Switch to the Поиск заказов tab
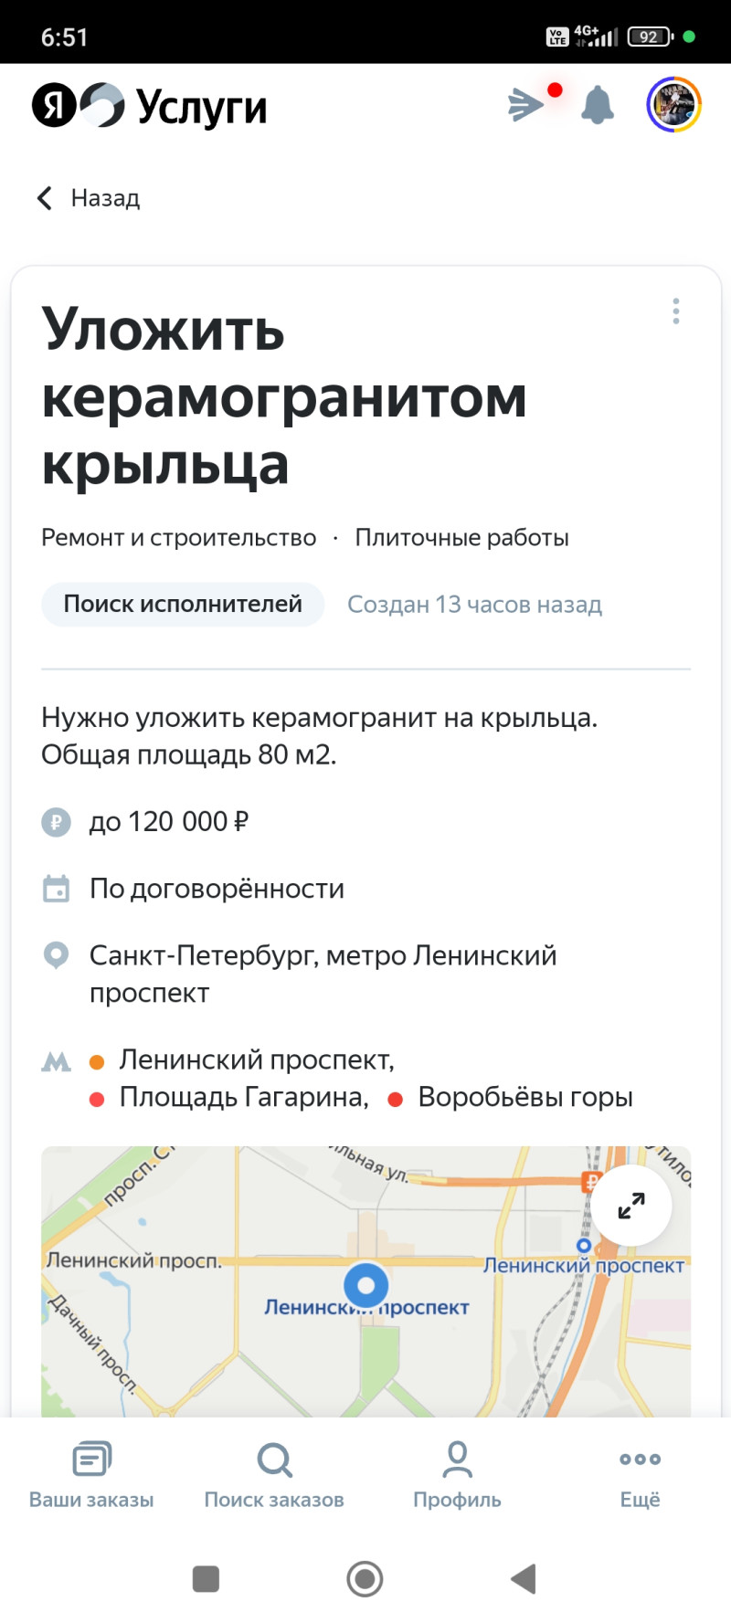This screenshot has width=731, height=1623. click(x=274, y=1474)
